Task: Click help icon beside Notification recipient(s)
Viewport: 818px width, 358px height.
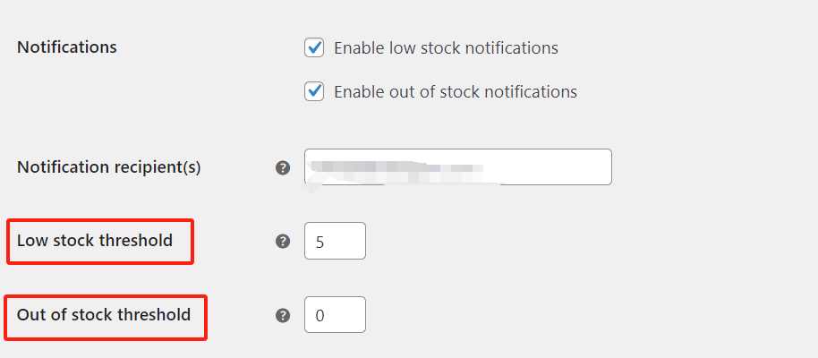Action: (283, 167)
